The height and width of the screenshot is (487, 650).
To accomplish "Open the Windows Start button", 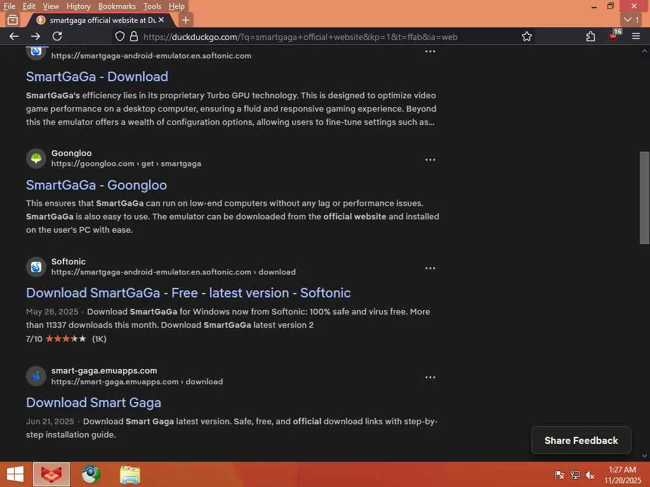I will pos(15,474).
